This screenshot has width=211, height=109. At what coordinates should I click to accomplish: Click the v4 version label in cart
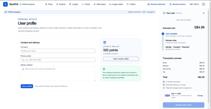point(204,13)
